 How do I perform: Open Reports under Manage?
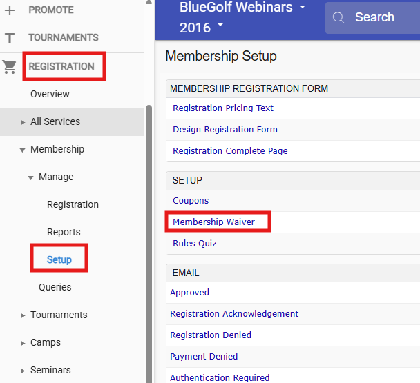point(64,232)
